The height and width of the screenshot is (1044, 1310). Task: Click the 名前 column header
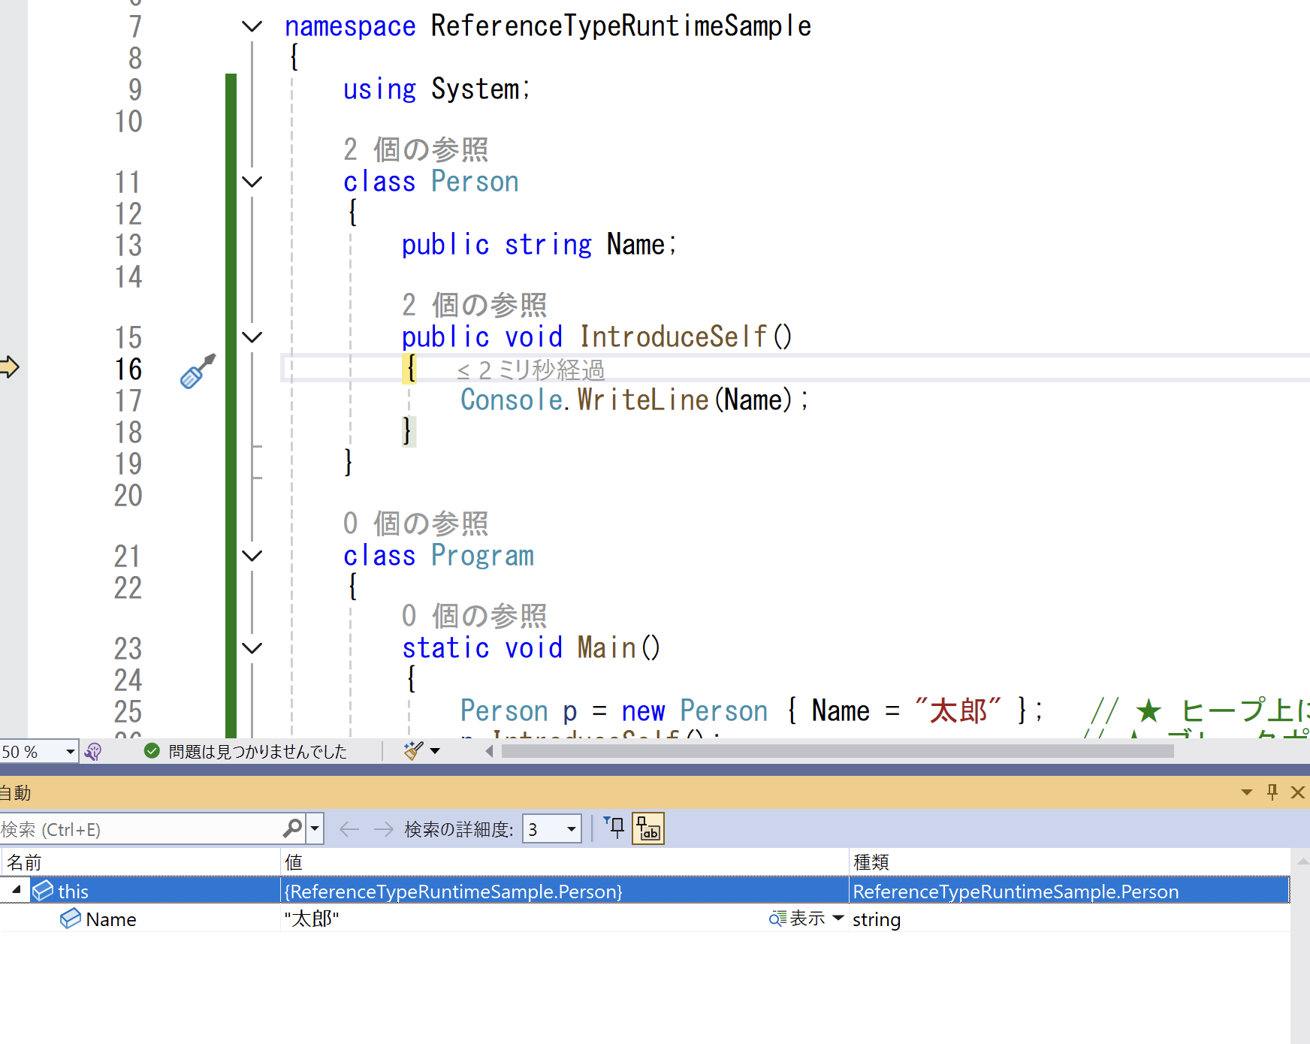pos(140,862)
